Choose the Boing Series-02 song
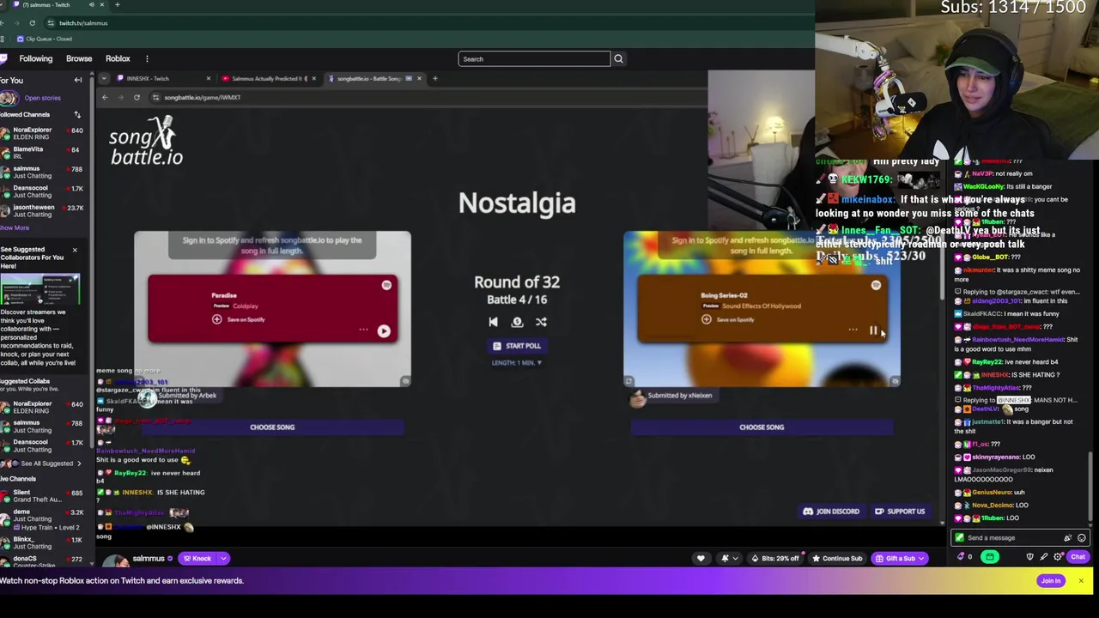 762,427
